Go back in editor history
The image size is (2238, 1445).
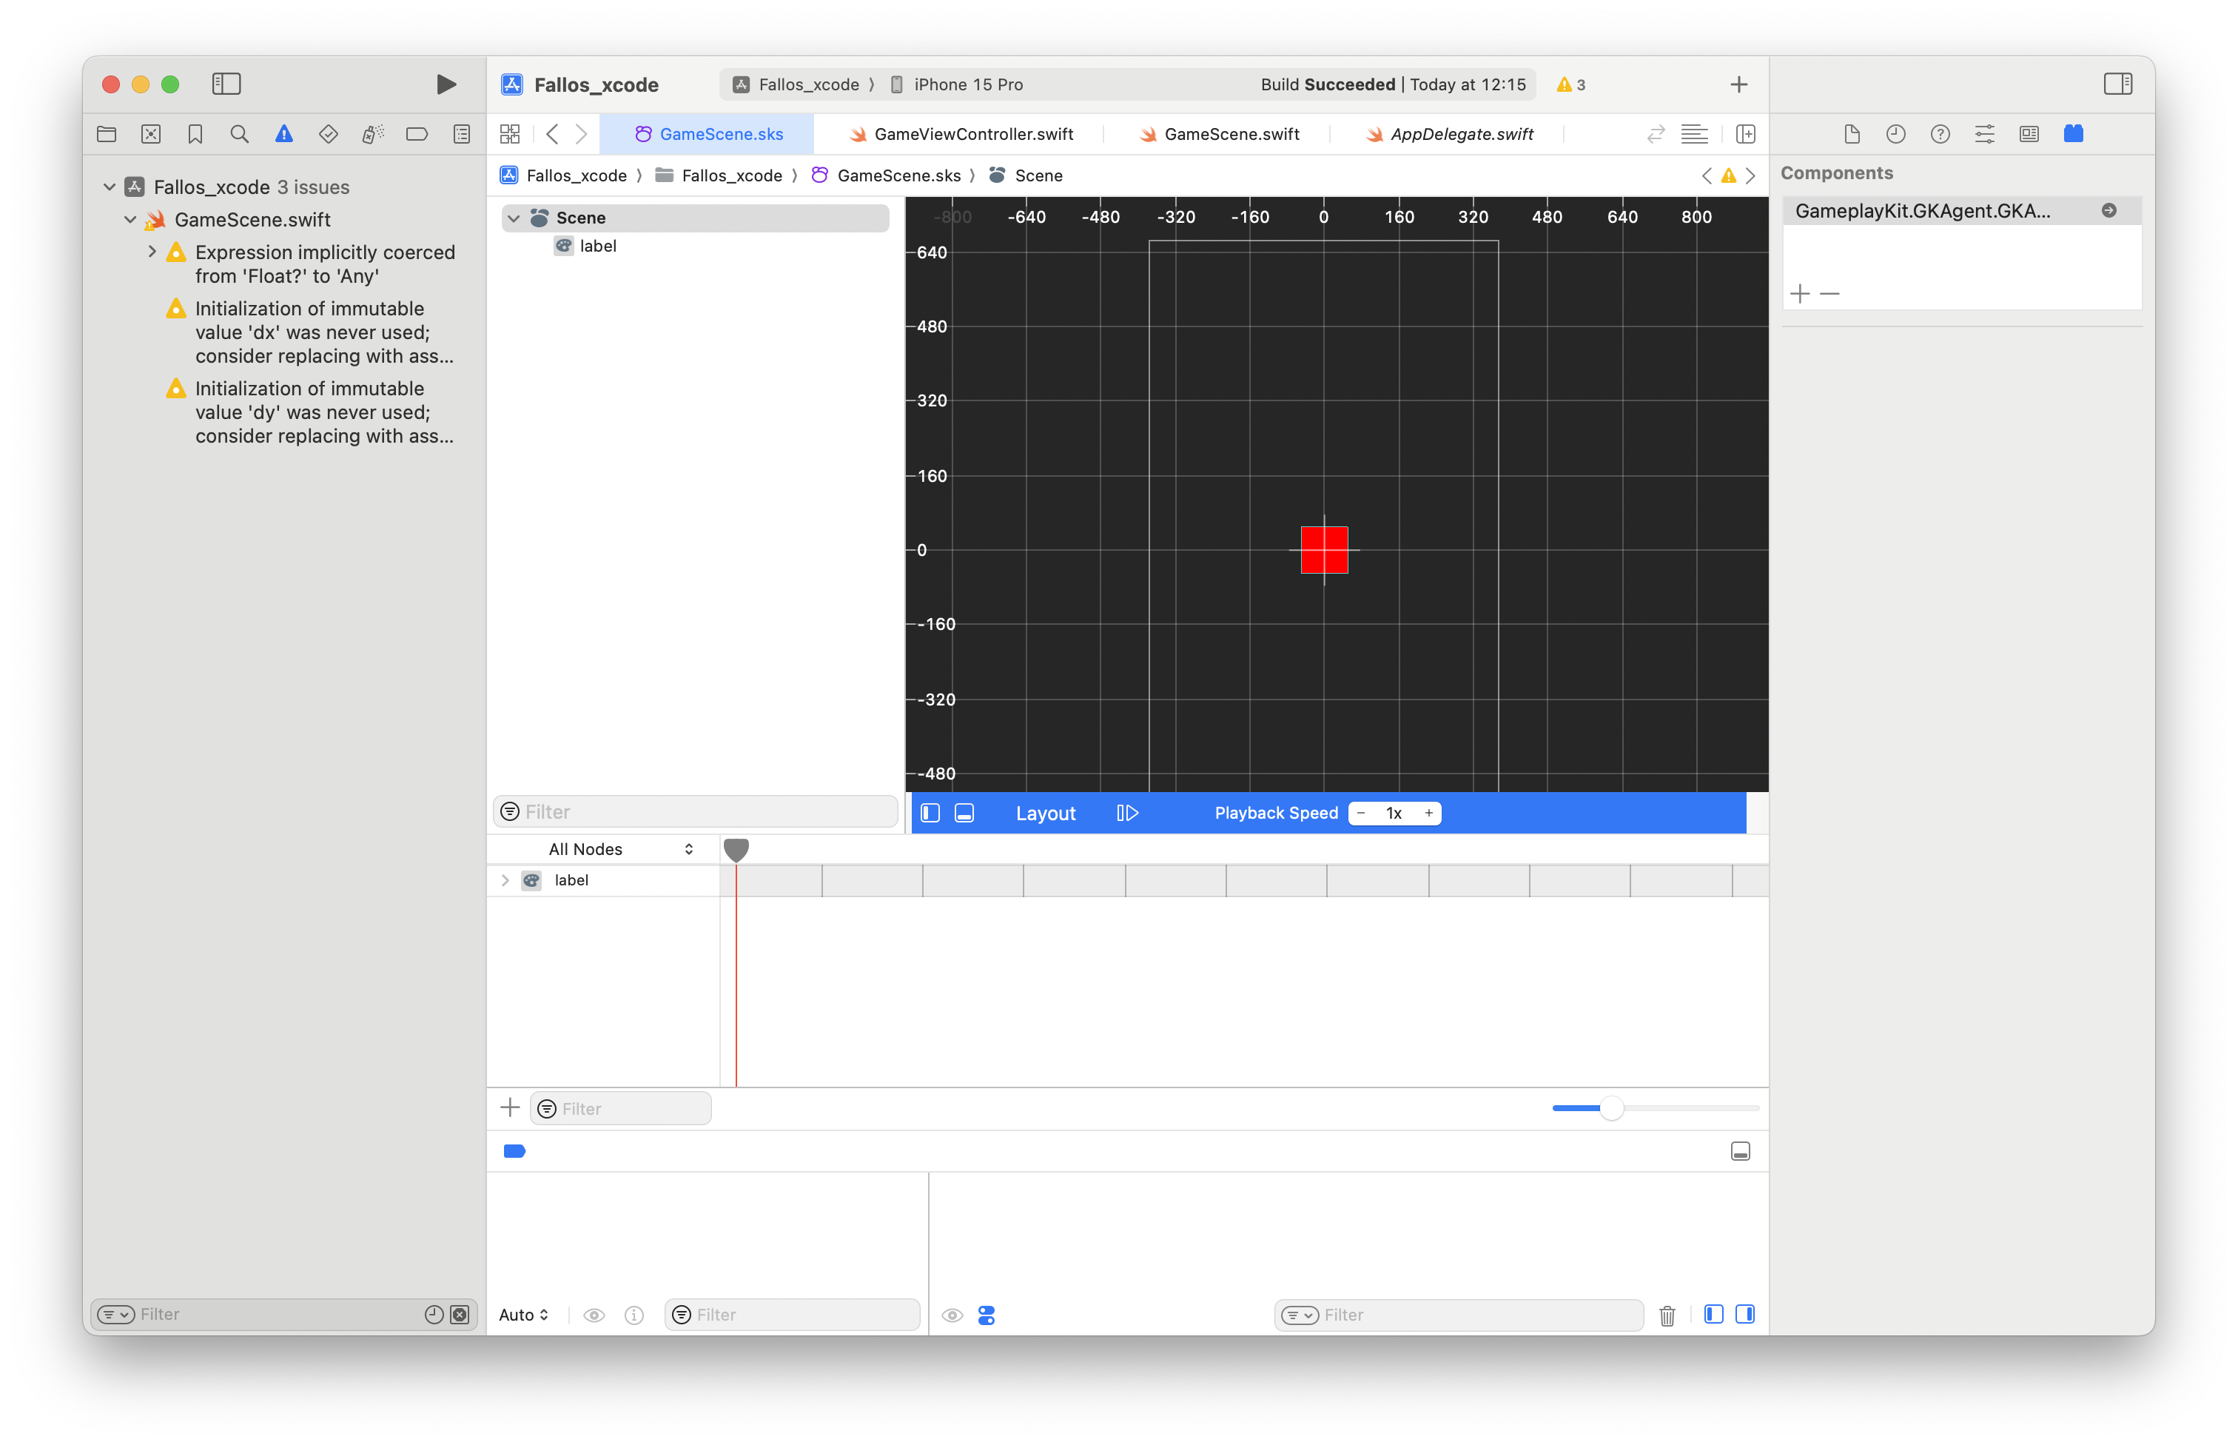[x=552, y=134]
